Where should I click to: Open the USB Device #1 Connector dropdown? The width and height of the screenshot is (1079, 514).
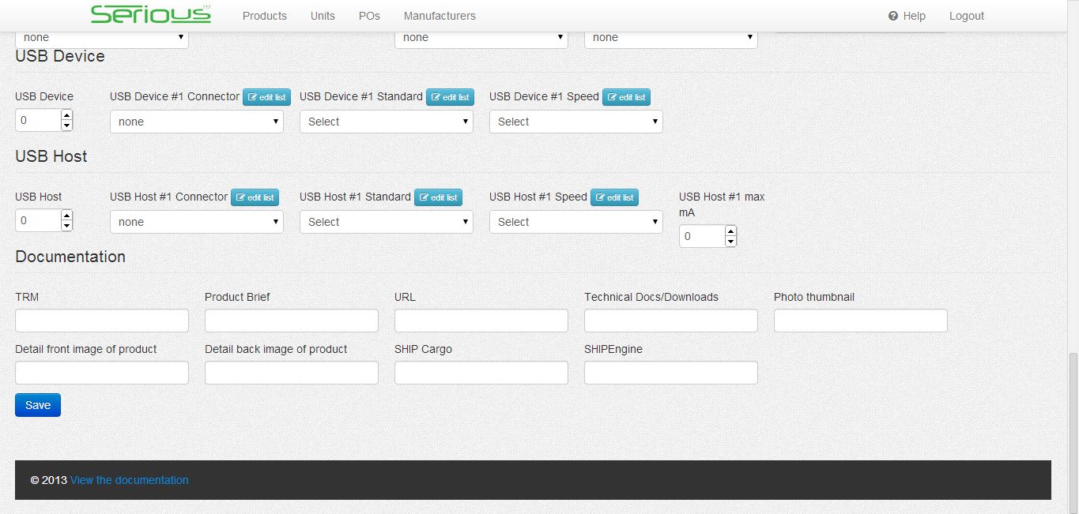point(196,122)
